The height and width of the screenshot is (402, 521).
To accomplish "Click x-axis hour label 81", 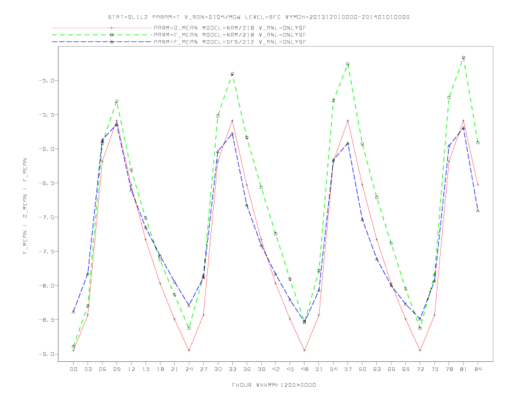I will pos(464,369).
